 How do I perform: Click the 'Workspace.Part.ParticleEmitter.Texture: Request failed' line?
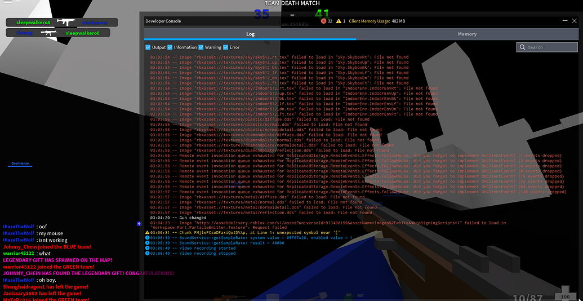[218, 227]
